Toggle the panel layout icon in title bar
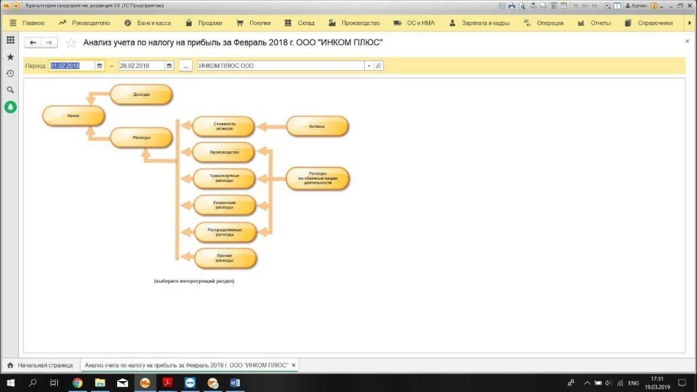 [x=617, y=5]
